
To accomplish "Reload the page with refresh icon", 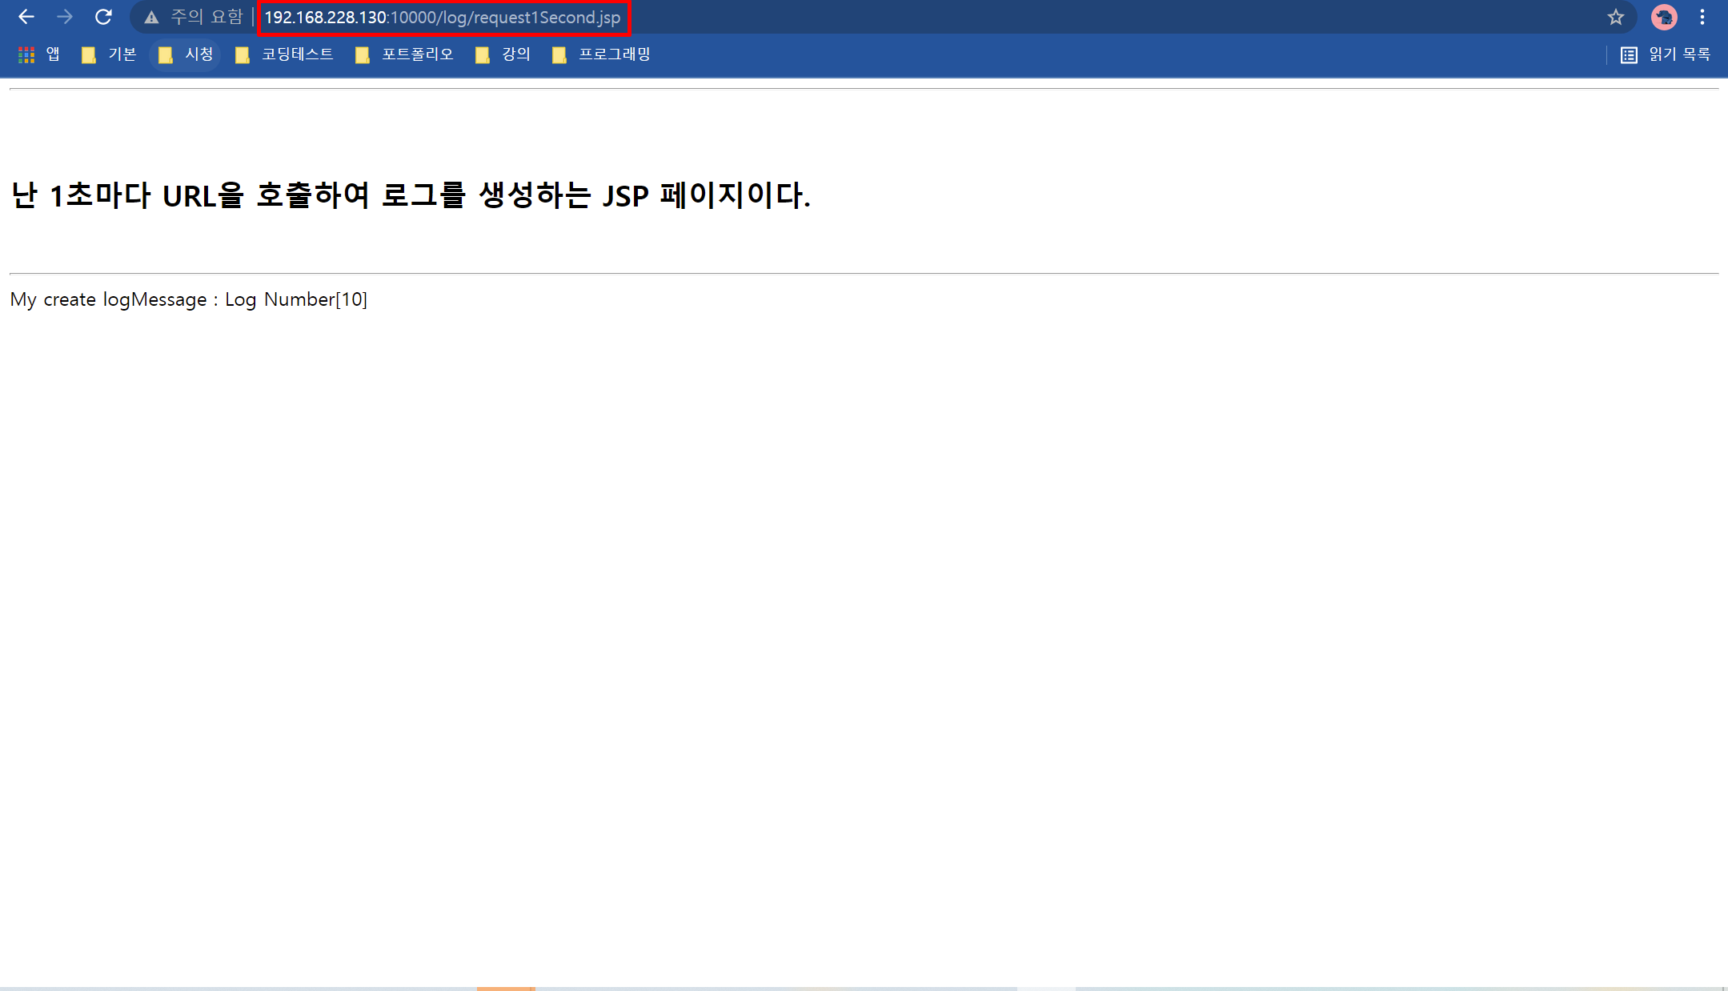I will click(x=103, y=17).
